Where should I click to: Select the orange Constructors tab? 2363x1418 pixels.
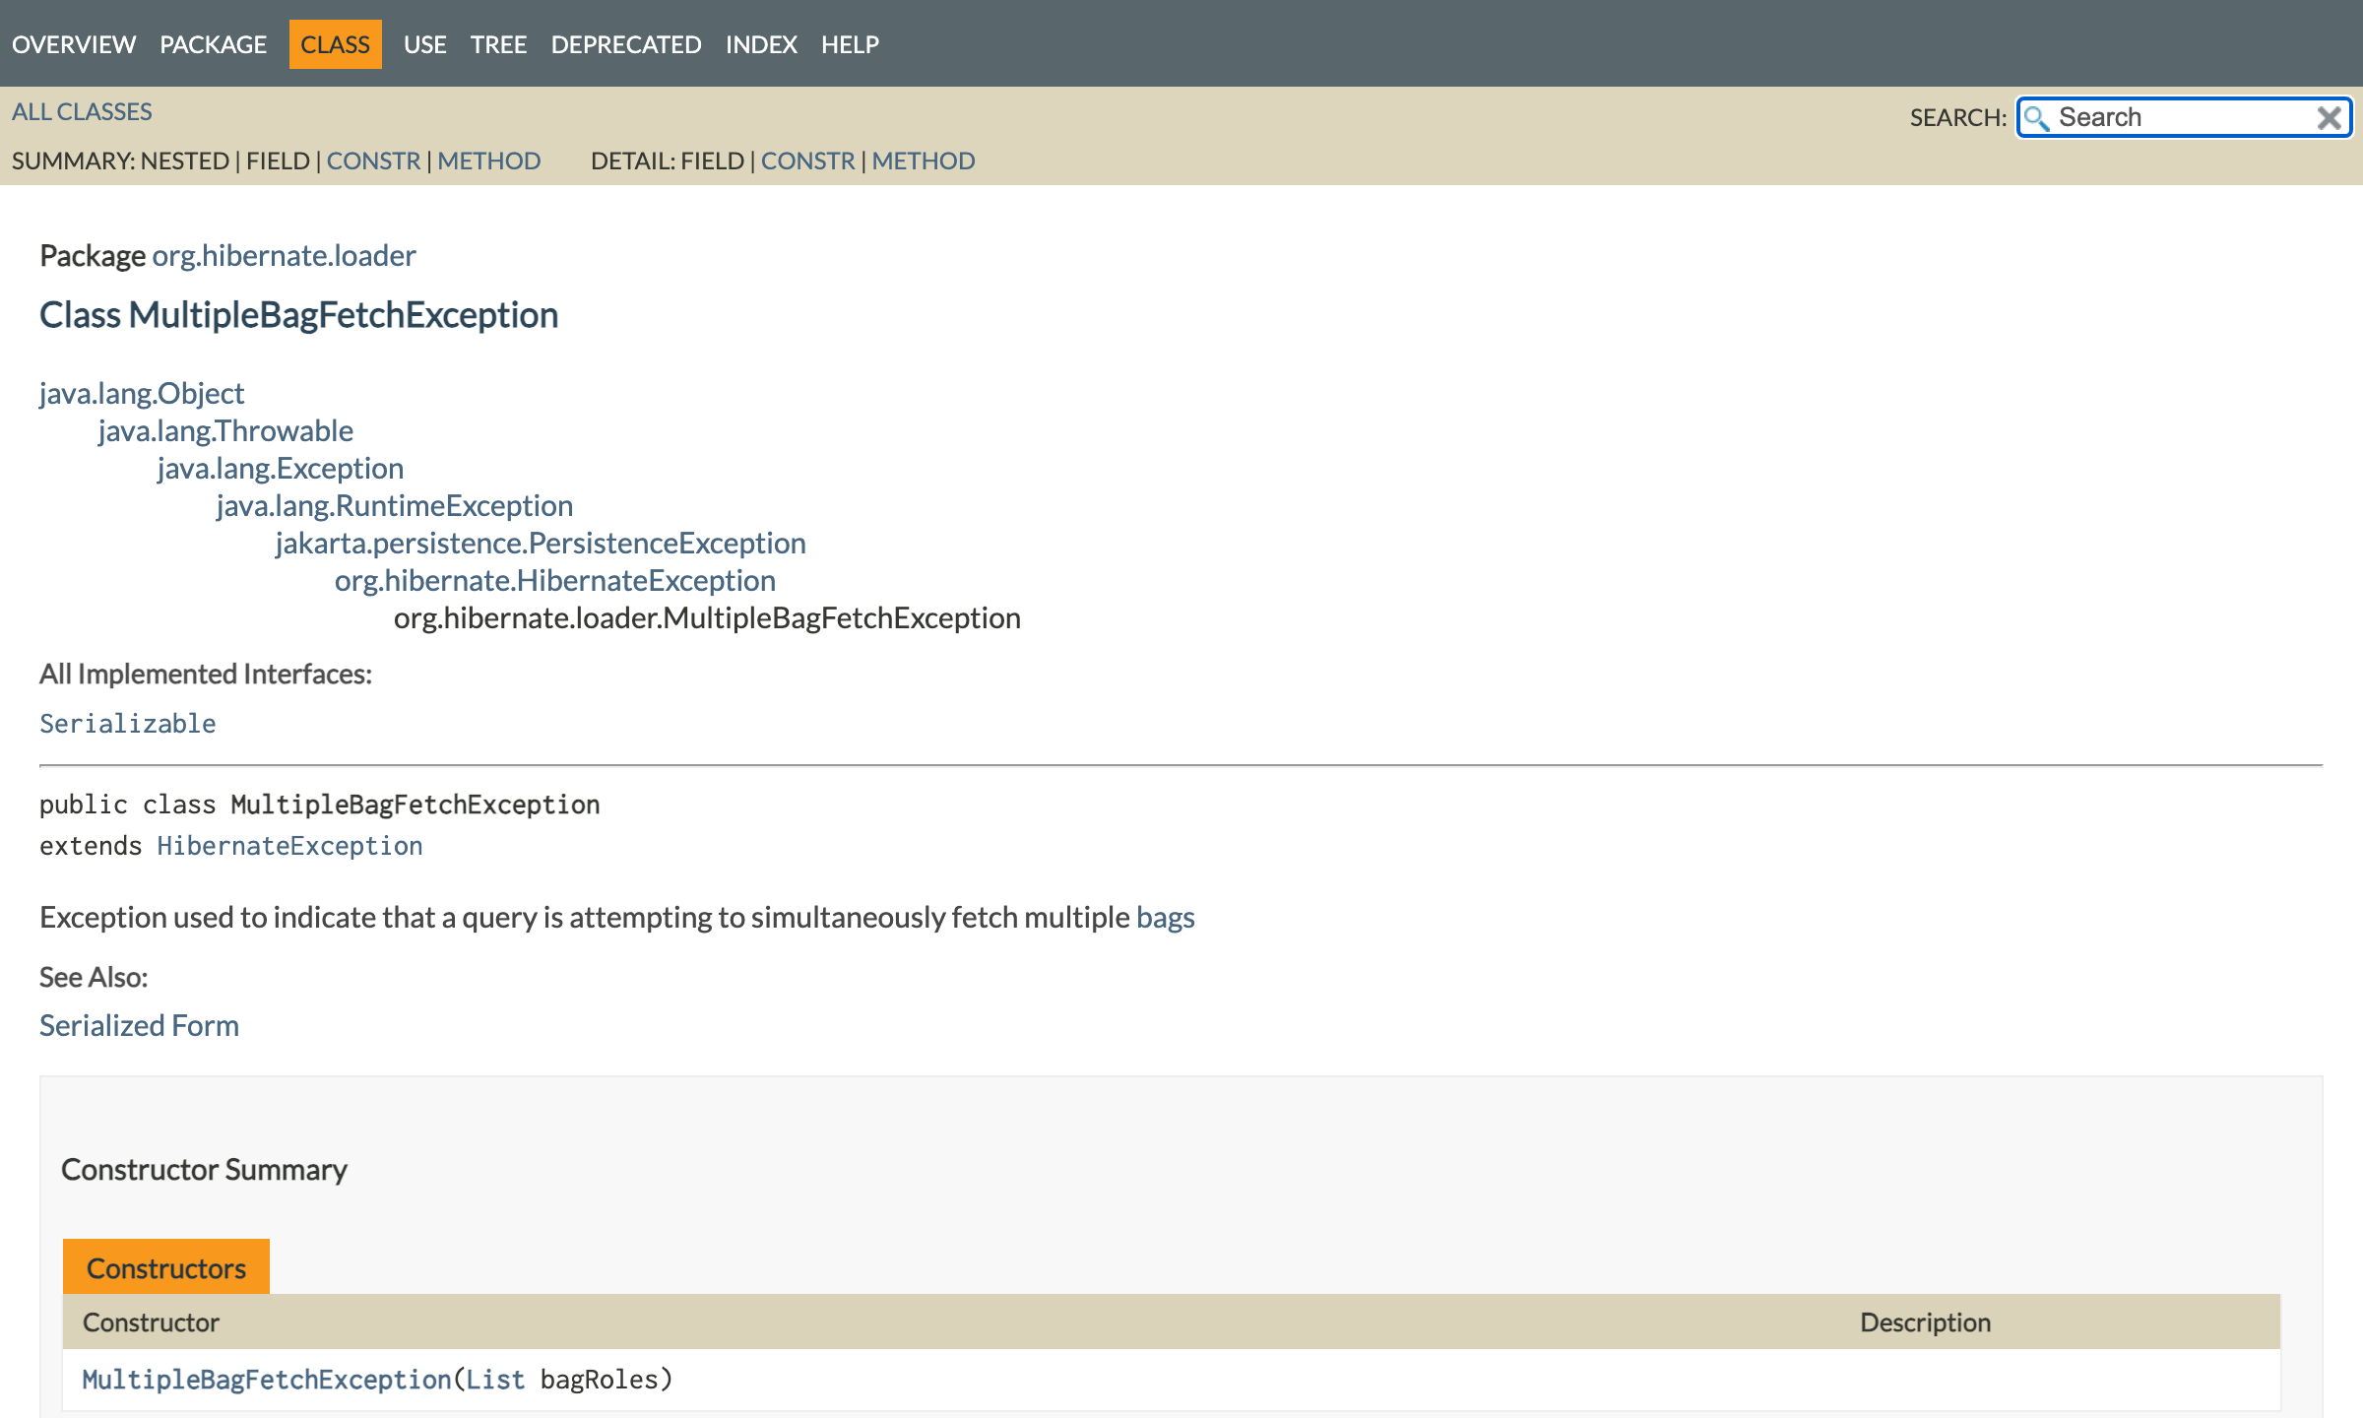click(166, 1267)
